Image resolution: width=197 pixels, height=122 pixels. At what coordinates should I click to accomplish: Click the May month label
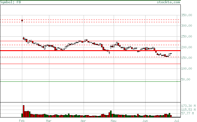point(113,121)
